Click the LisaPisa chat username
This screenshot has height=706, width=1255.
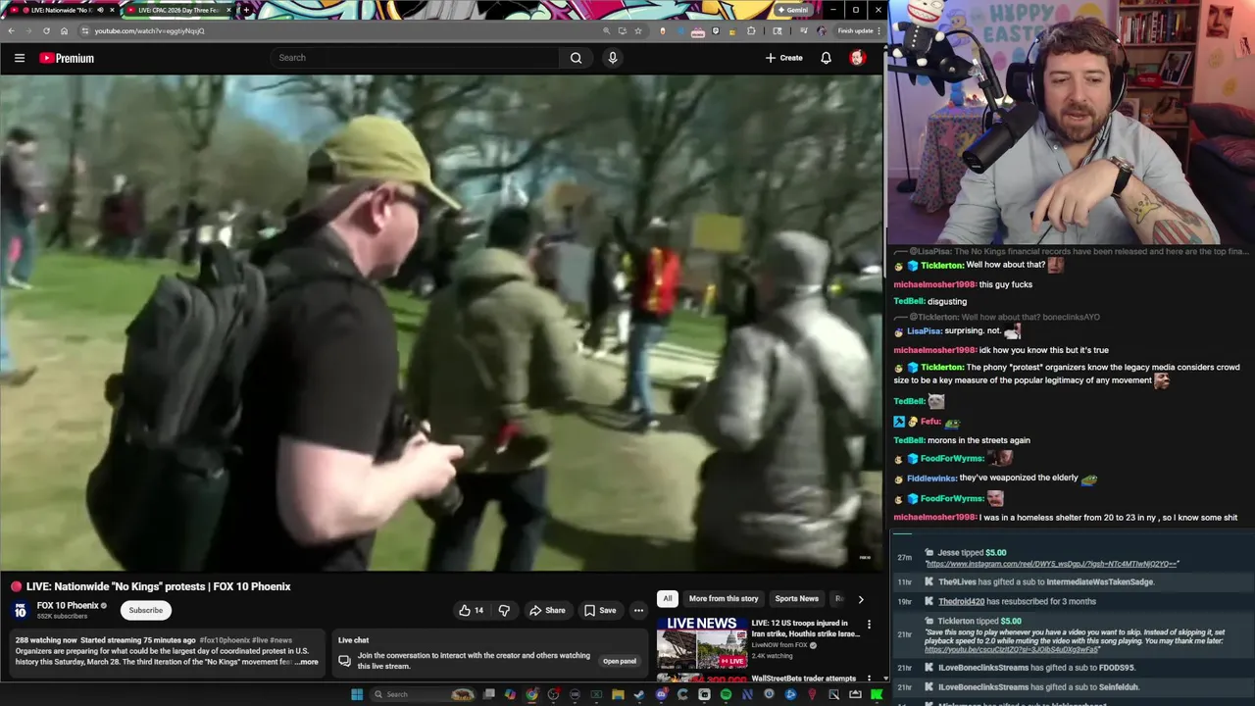point(924,331)
